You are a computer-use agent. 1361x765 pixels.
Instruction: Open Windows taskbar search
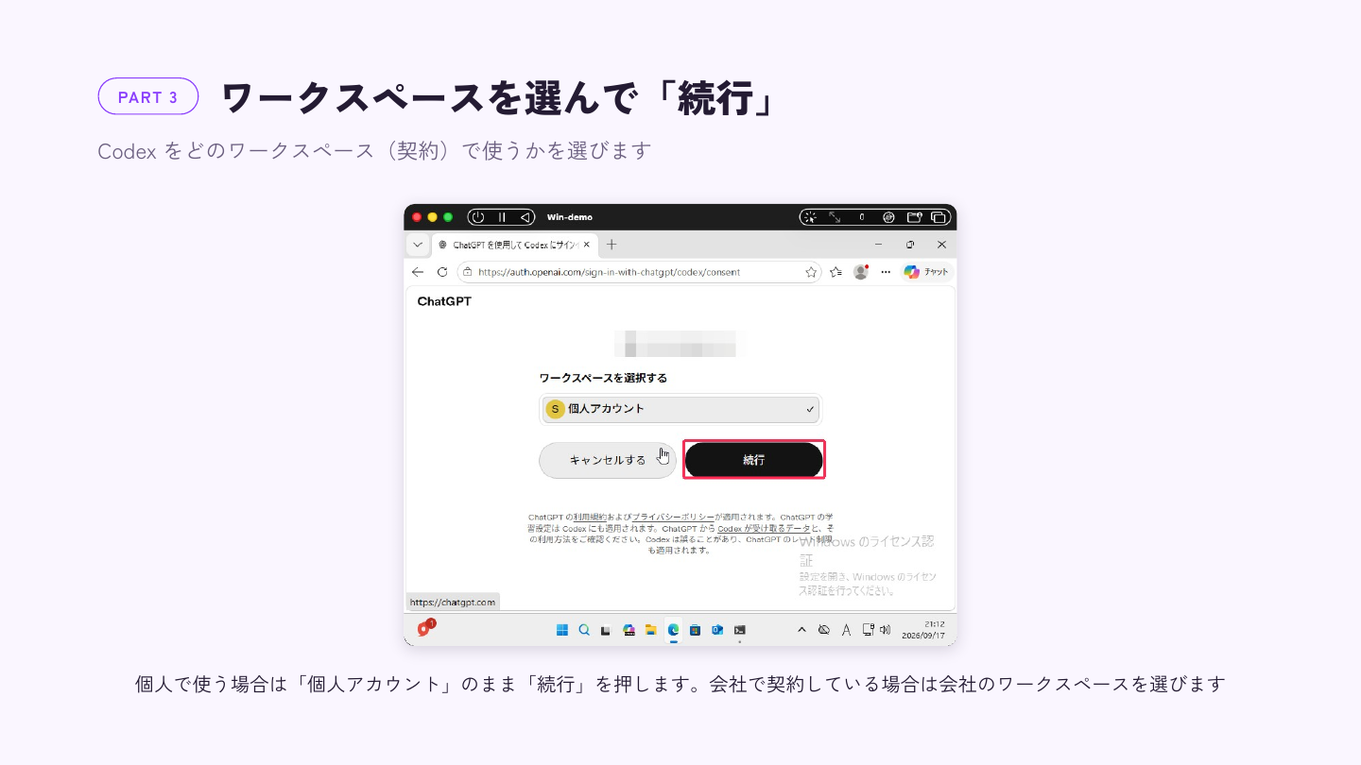pyautogui.click(x=584, y=630)
